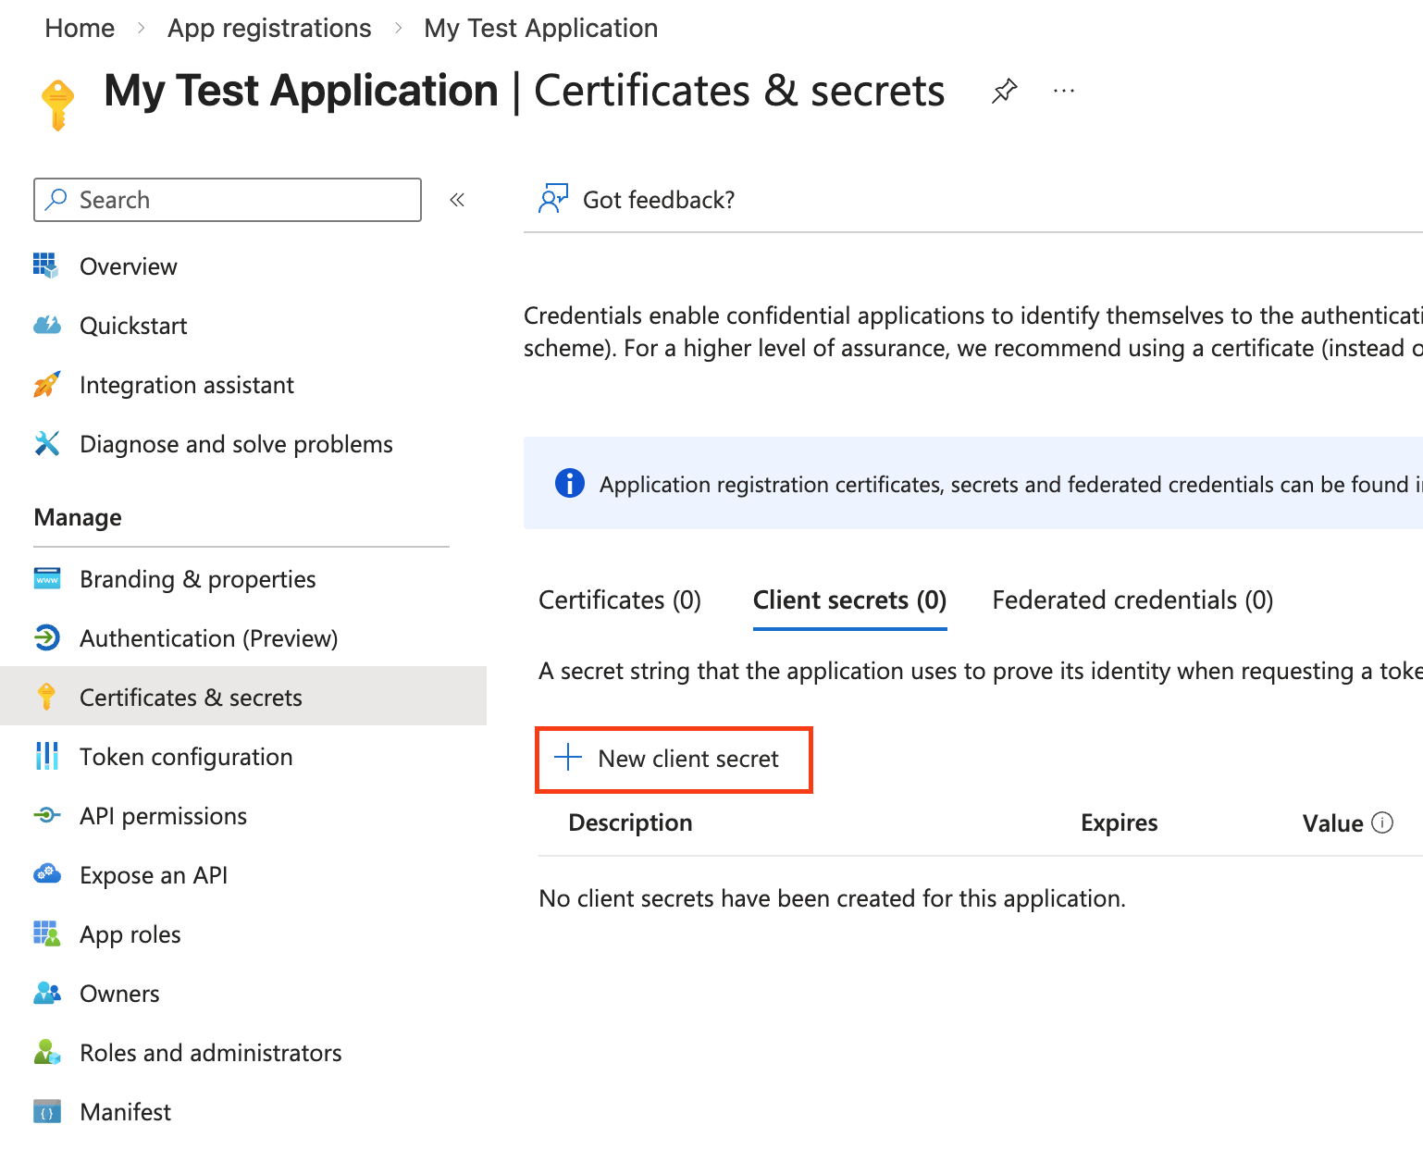Launch the Integration assistant
The width and height of the screenshot is (1423, 1162).
pos(187,385)
